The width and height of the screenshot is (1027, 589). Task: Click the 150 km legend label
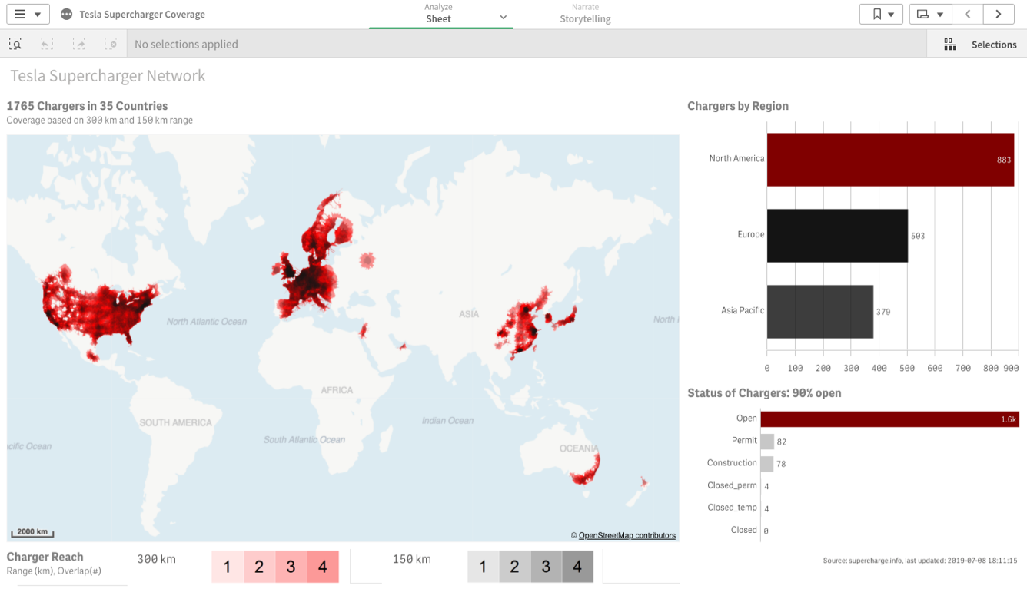pos(412,559)
